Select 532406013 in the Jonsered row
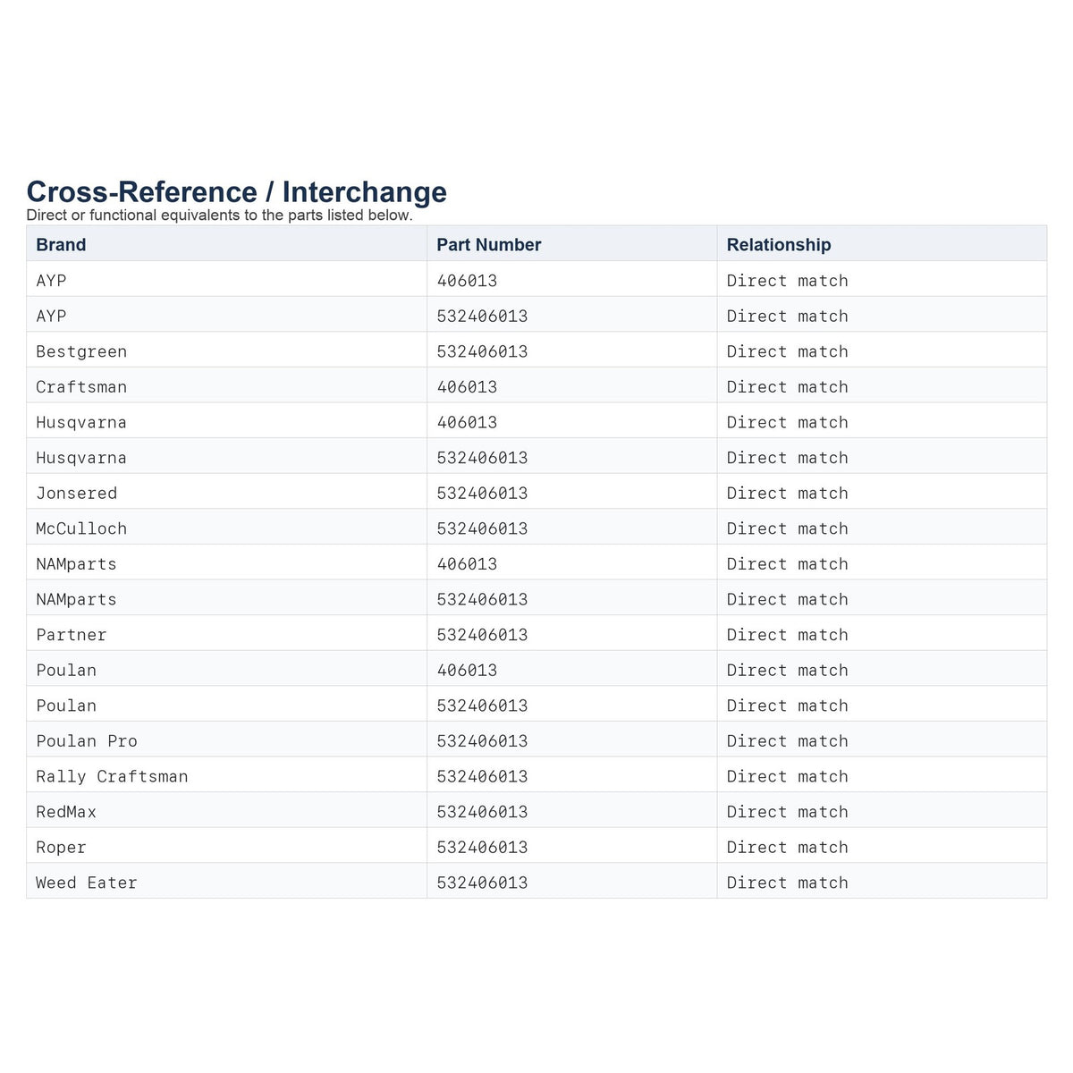 click(482, 494)
